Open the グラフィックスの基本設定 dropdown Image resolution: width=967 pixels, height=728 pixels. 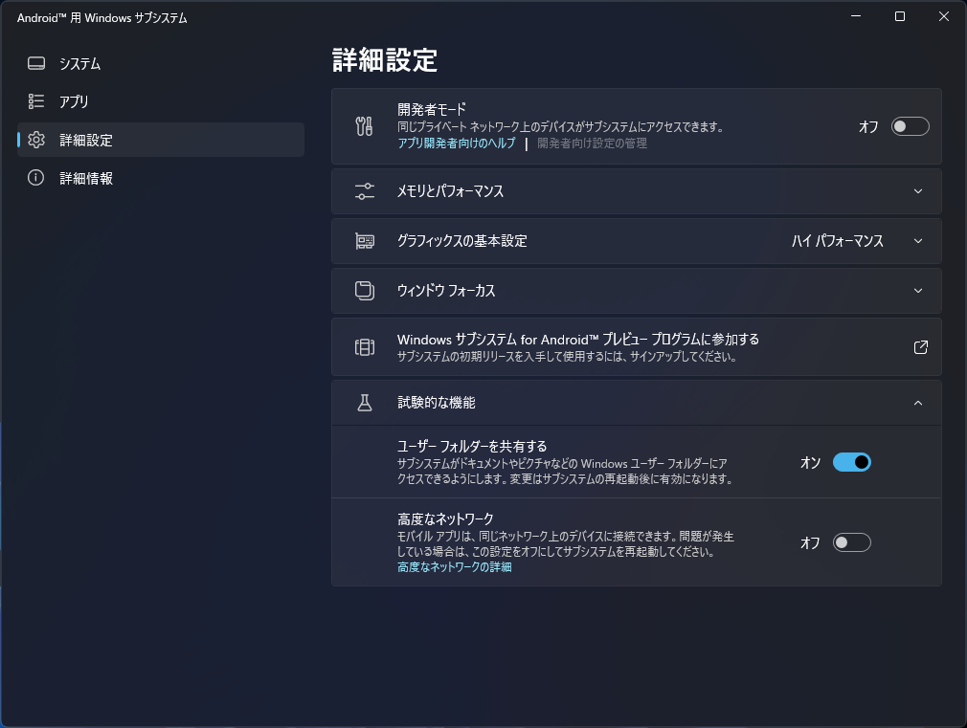pos(917,241)
